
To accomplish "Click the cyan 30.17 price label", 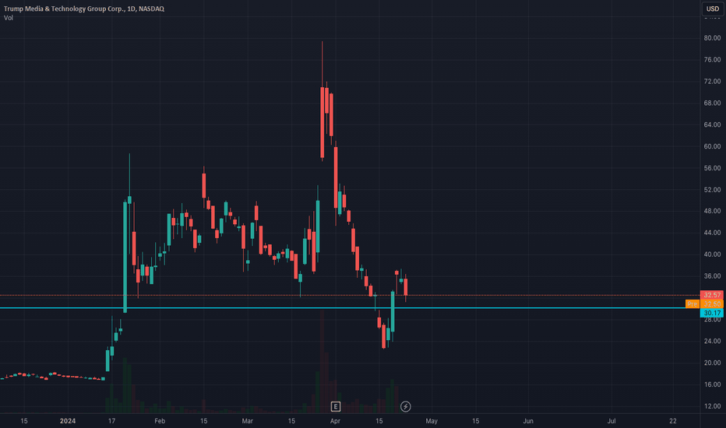I will (x=712, y=313).
